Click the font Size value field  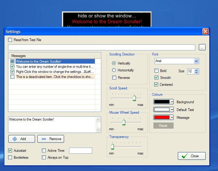[x=191, y=71]
